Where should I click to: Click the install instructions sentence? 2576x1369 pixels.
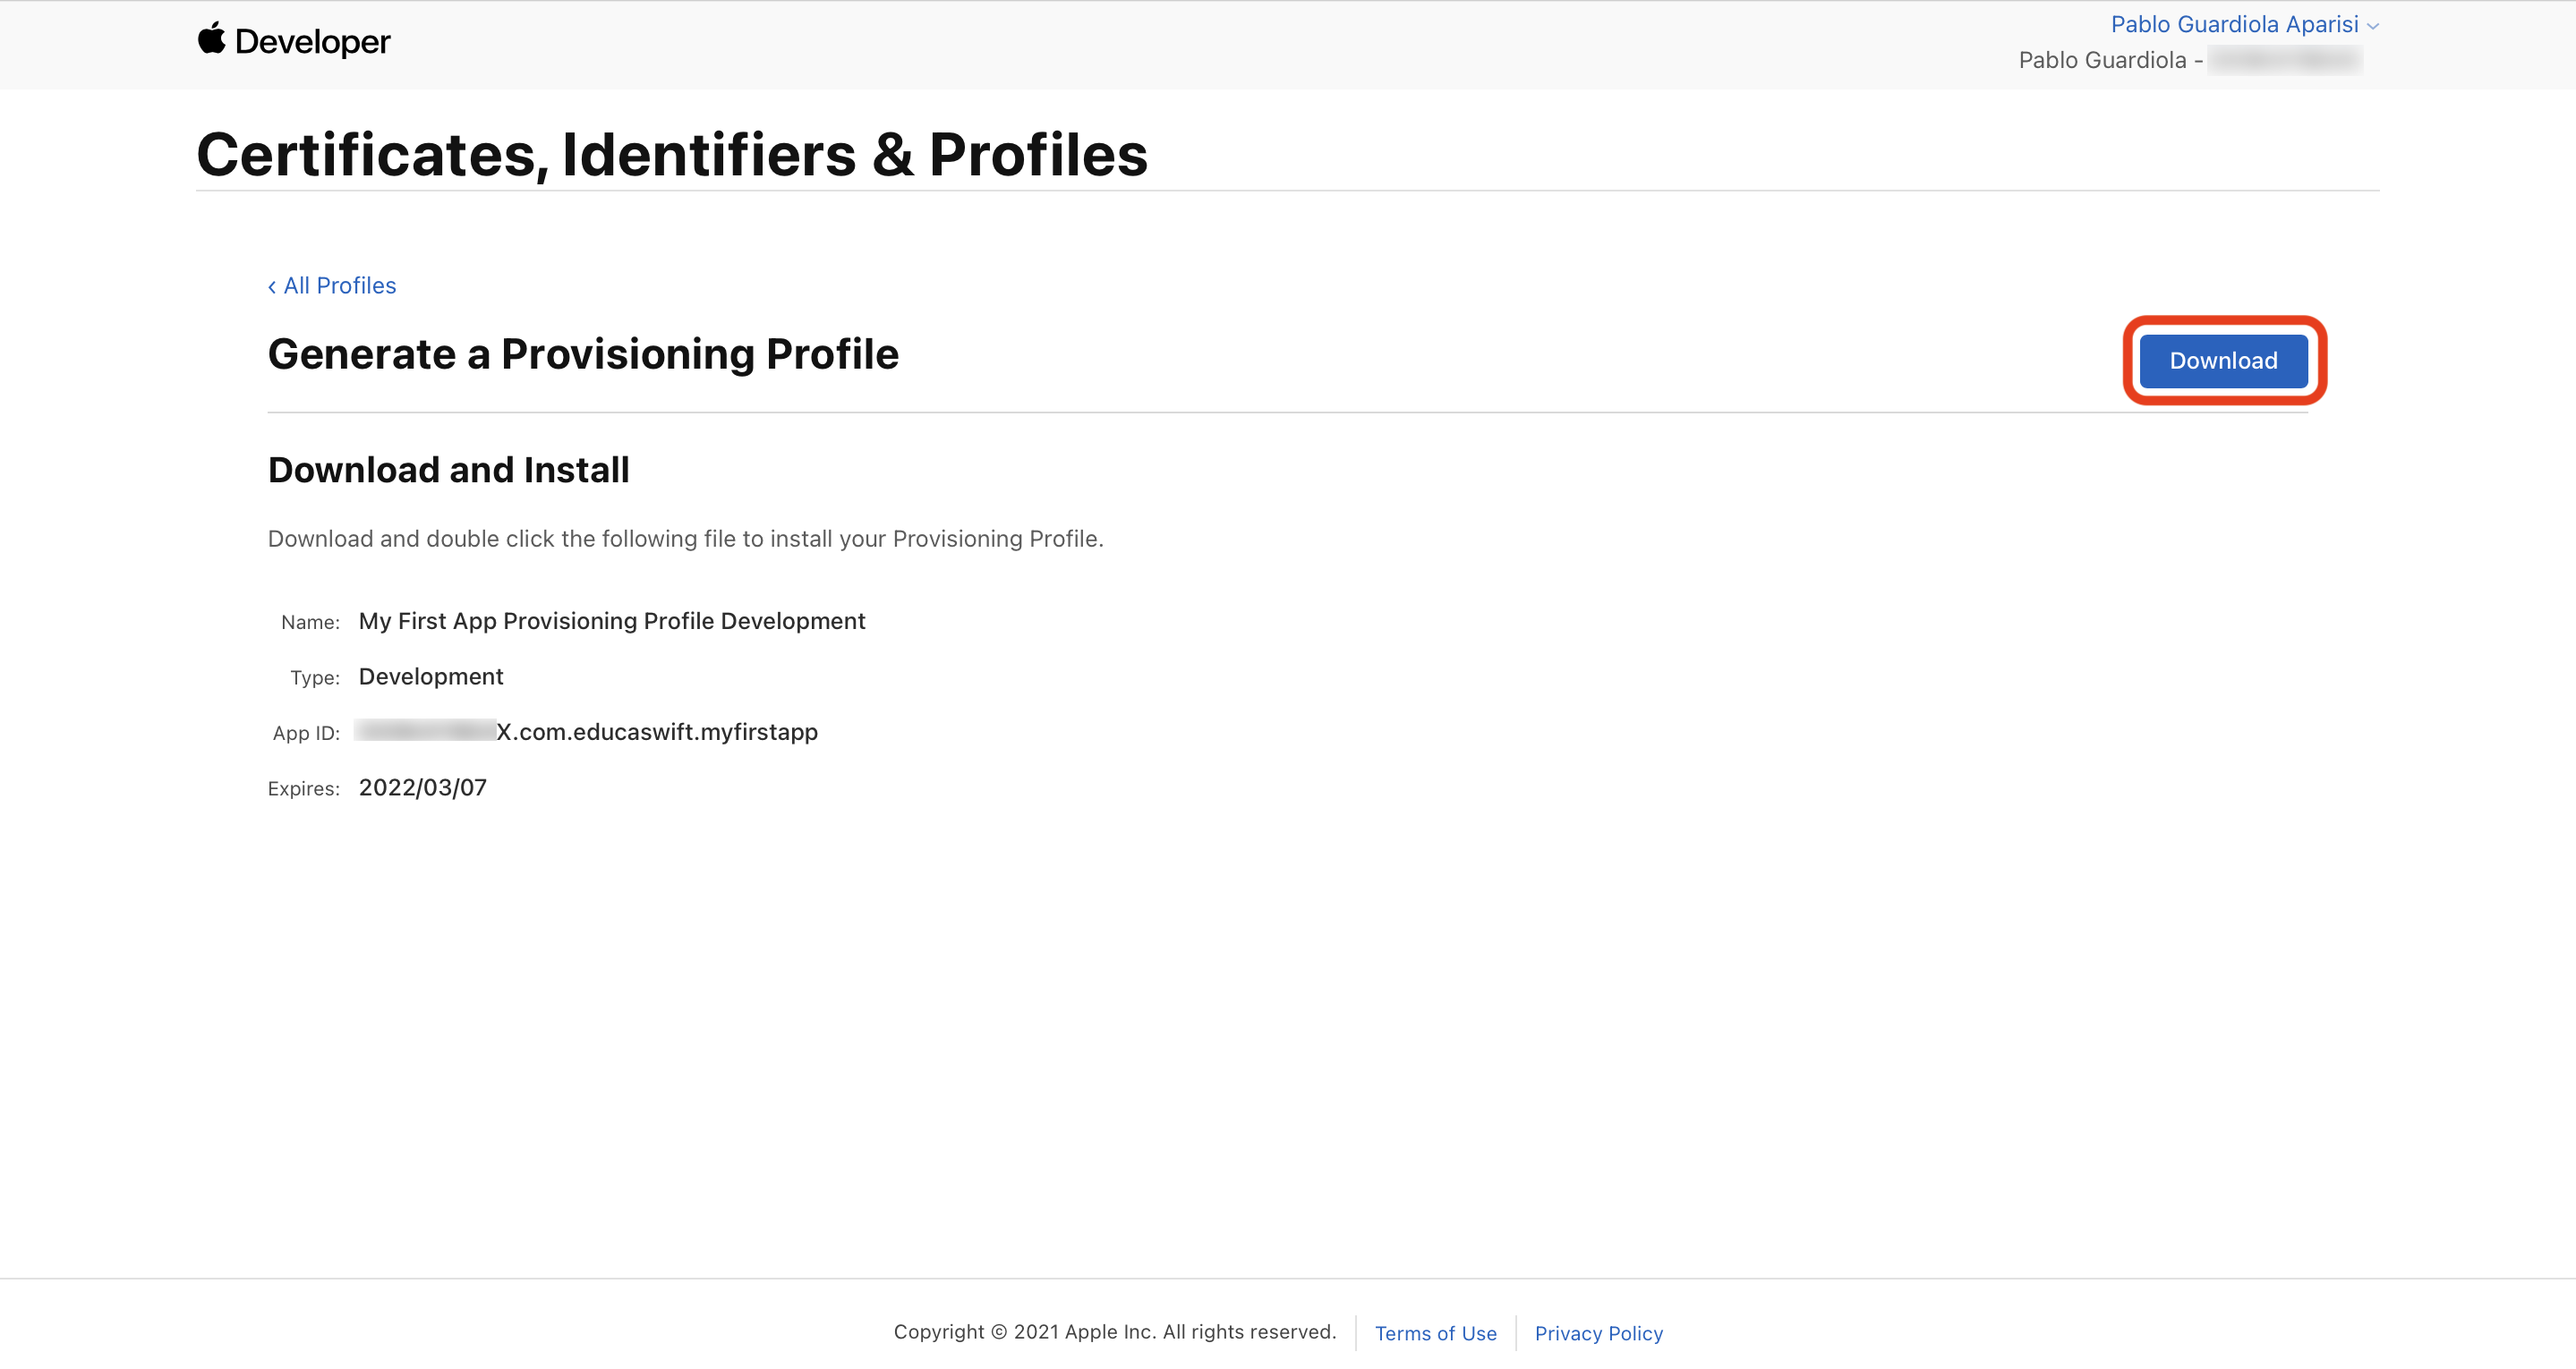click(x=685, y=539)
